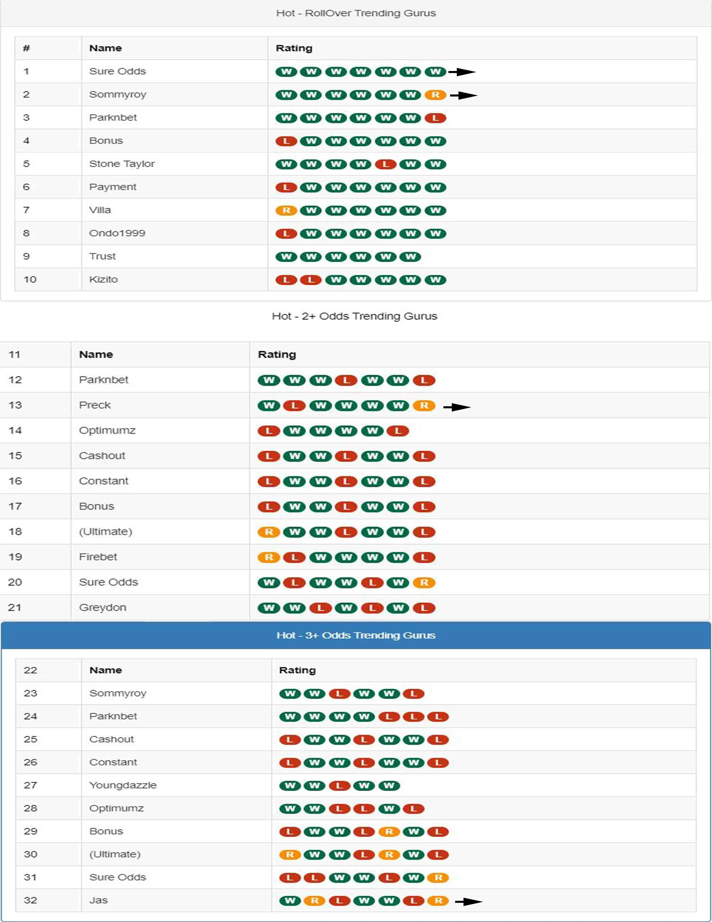Select the name Sure Odds in row 1
Image resolution: width=712 pixels, height=922 pixels.
[118, 71]
